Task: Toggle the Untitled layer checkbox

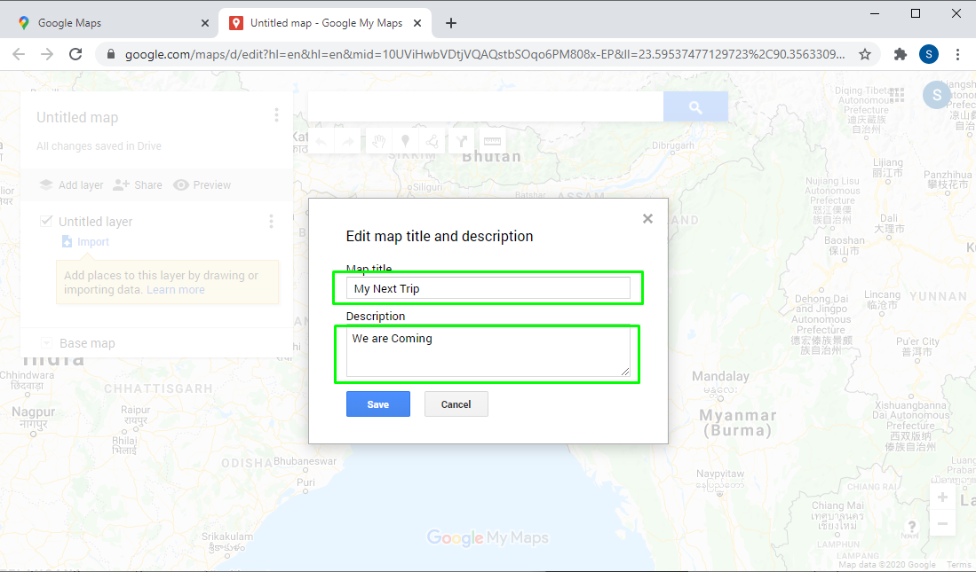Action: pyautogui.click(x=47, y=221)
